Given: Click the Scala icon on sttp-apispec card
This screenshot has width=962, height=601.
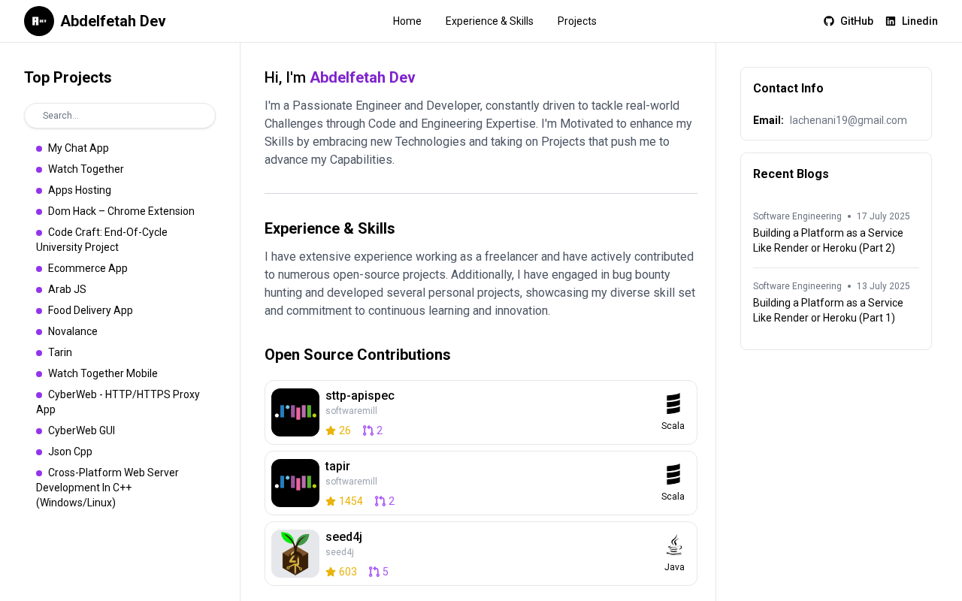Looking at the screenshot, I should (x=673, y=404).
